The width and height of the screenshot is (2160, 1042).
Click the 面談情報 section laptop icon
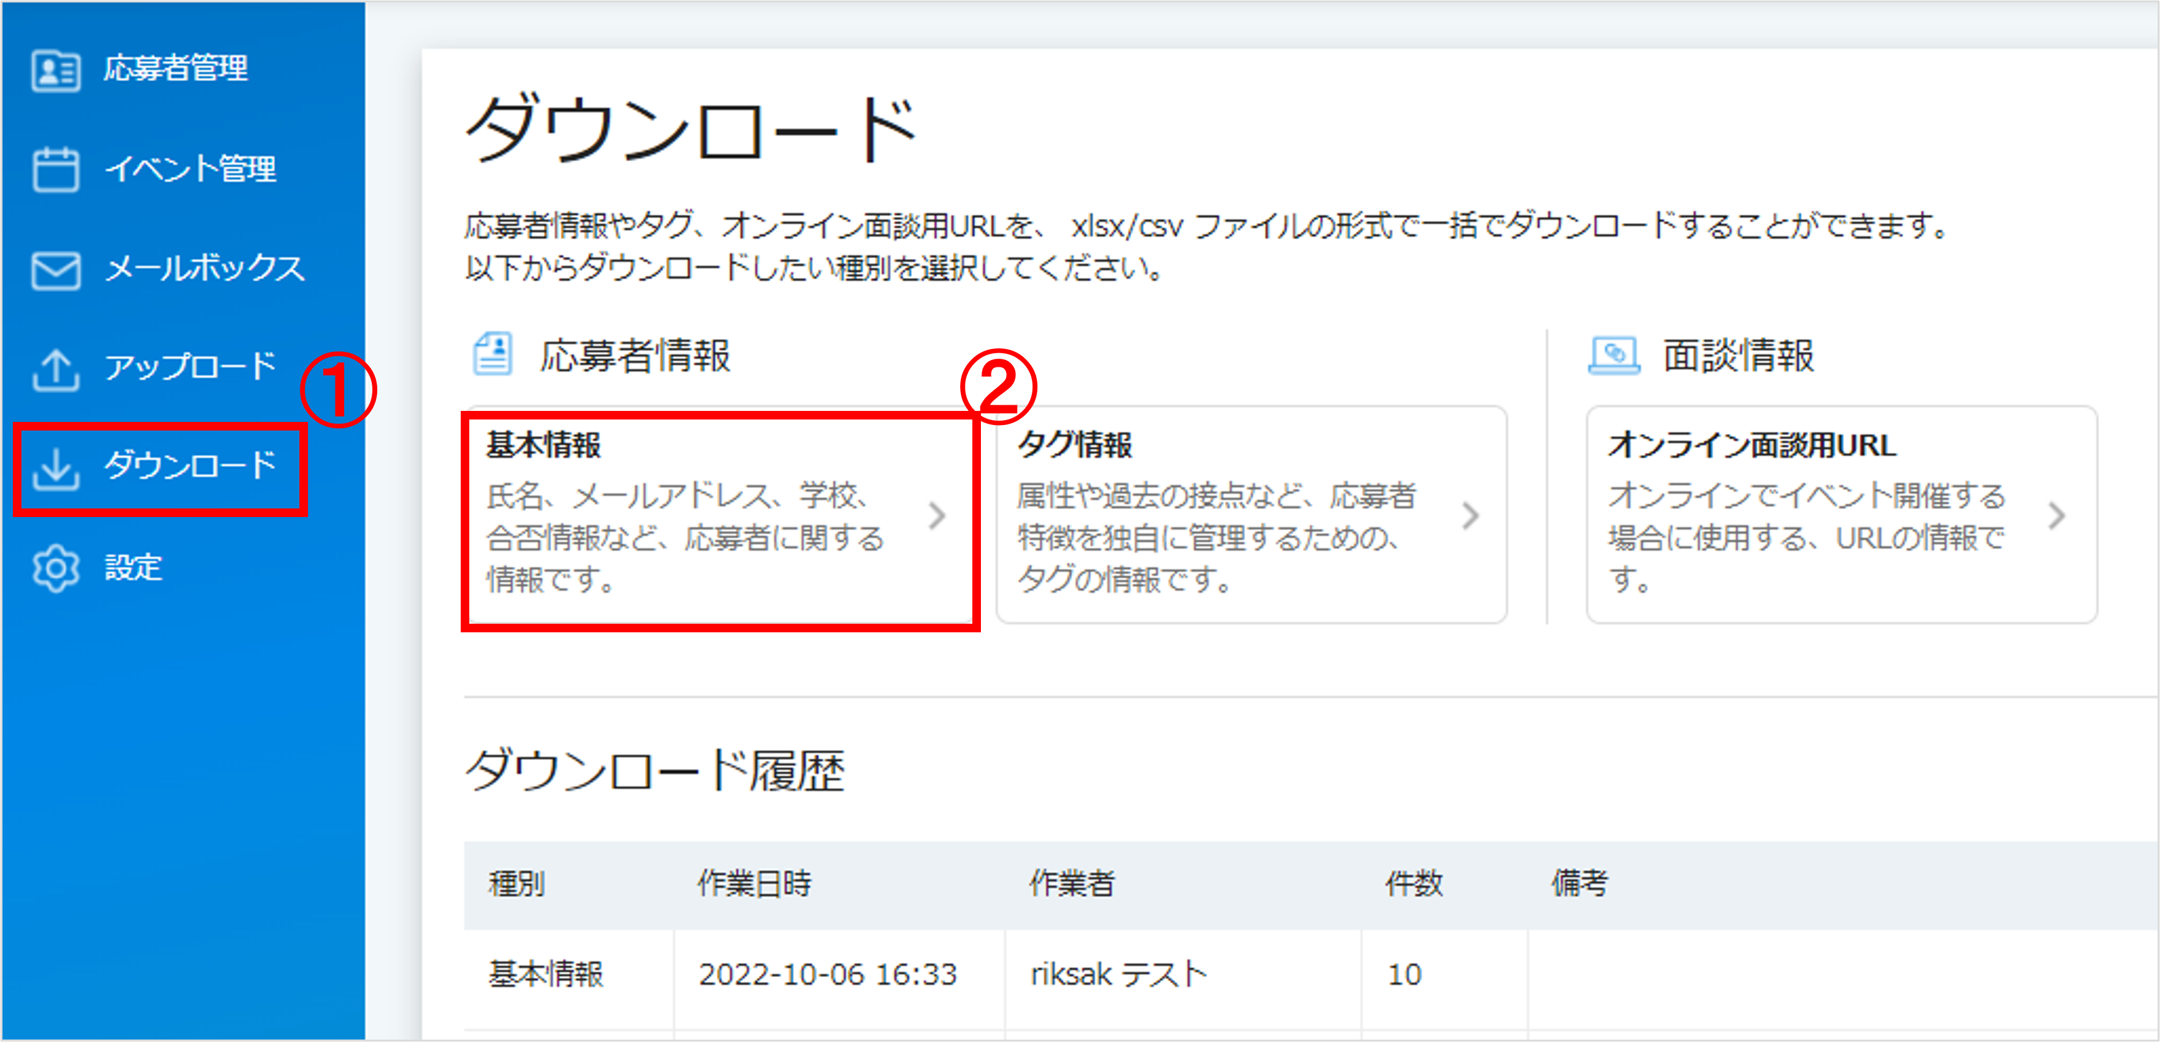point(1614,356)
